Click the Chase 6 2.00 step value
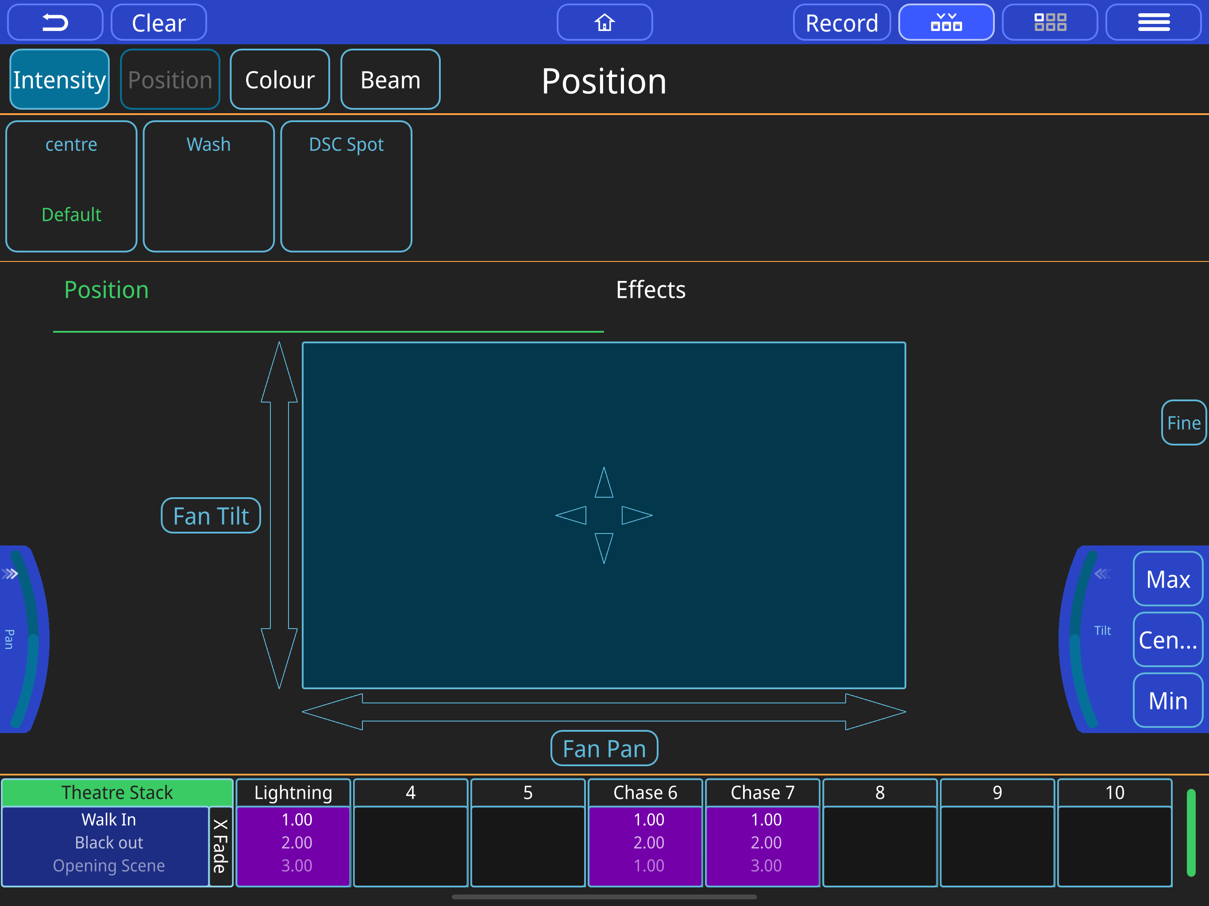This screenshot has width=1209, height=906. tap(649, 842)
